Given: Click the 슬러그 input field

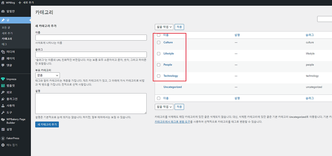Looking at the screenshot, I should [91, 54].
